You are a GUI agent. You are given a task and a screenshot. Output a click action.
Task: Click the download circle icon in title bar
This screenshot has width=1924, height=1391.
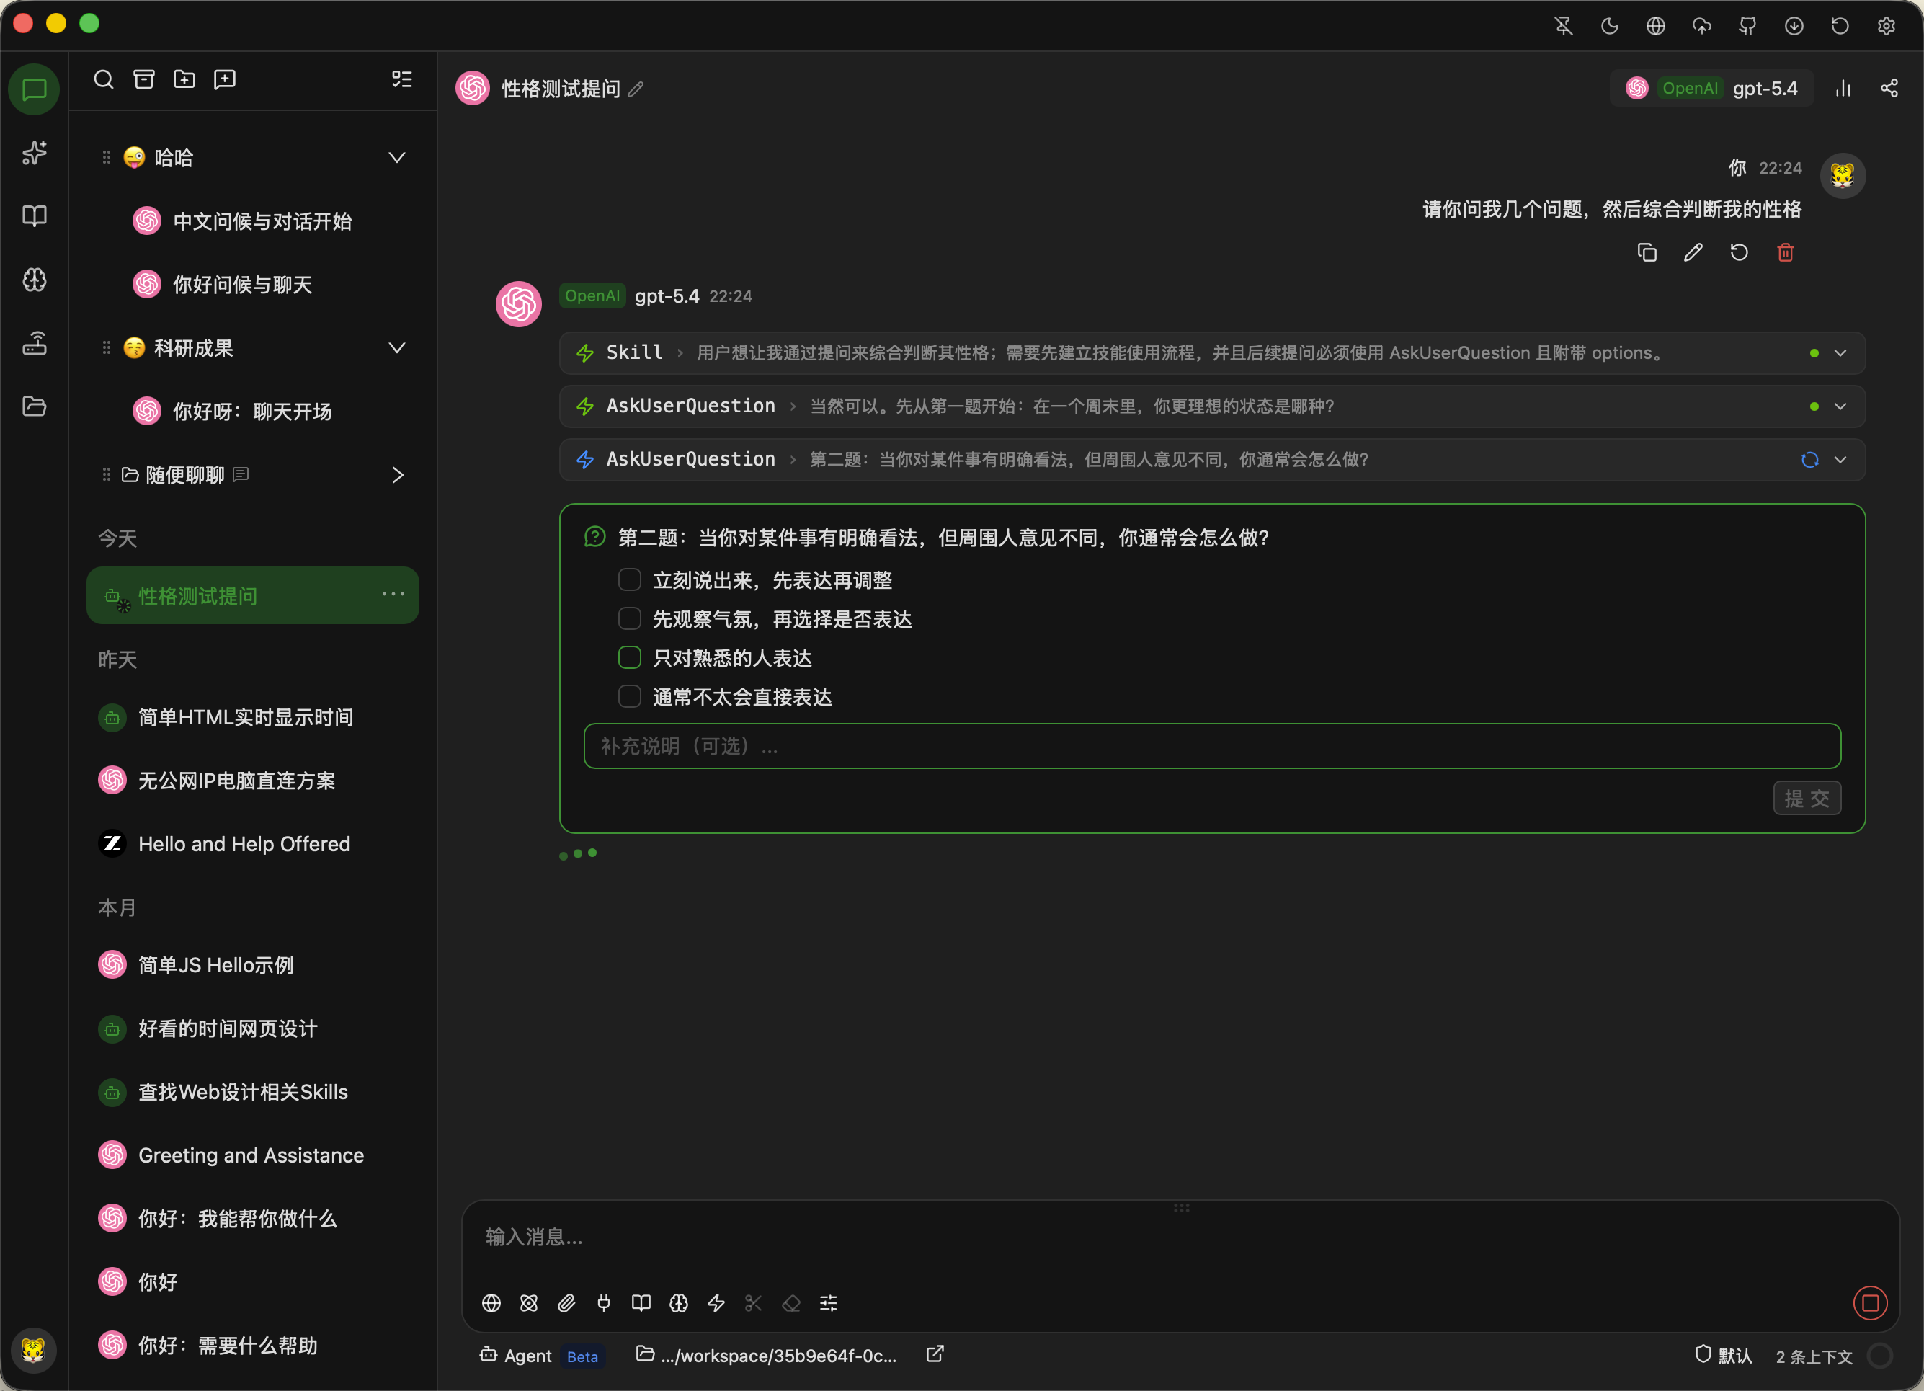tap(1794, 27)
